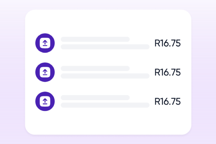Select the second transaction's short title placeholder
Image resolution: width=216 pixels, height=144 pixels.
[95, 68]
